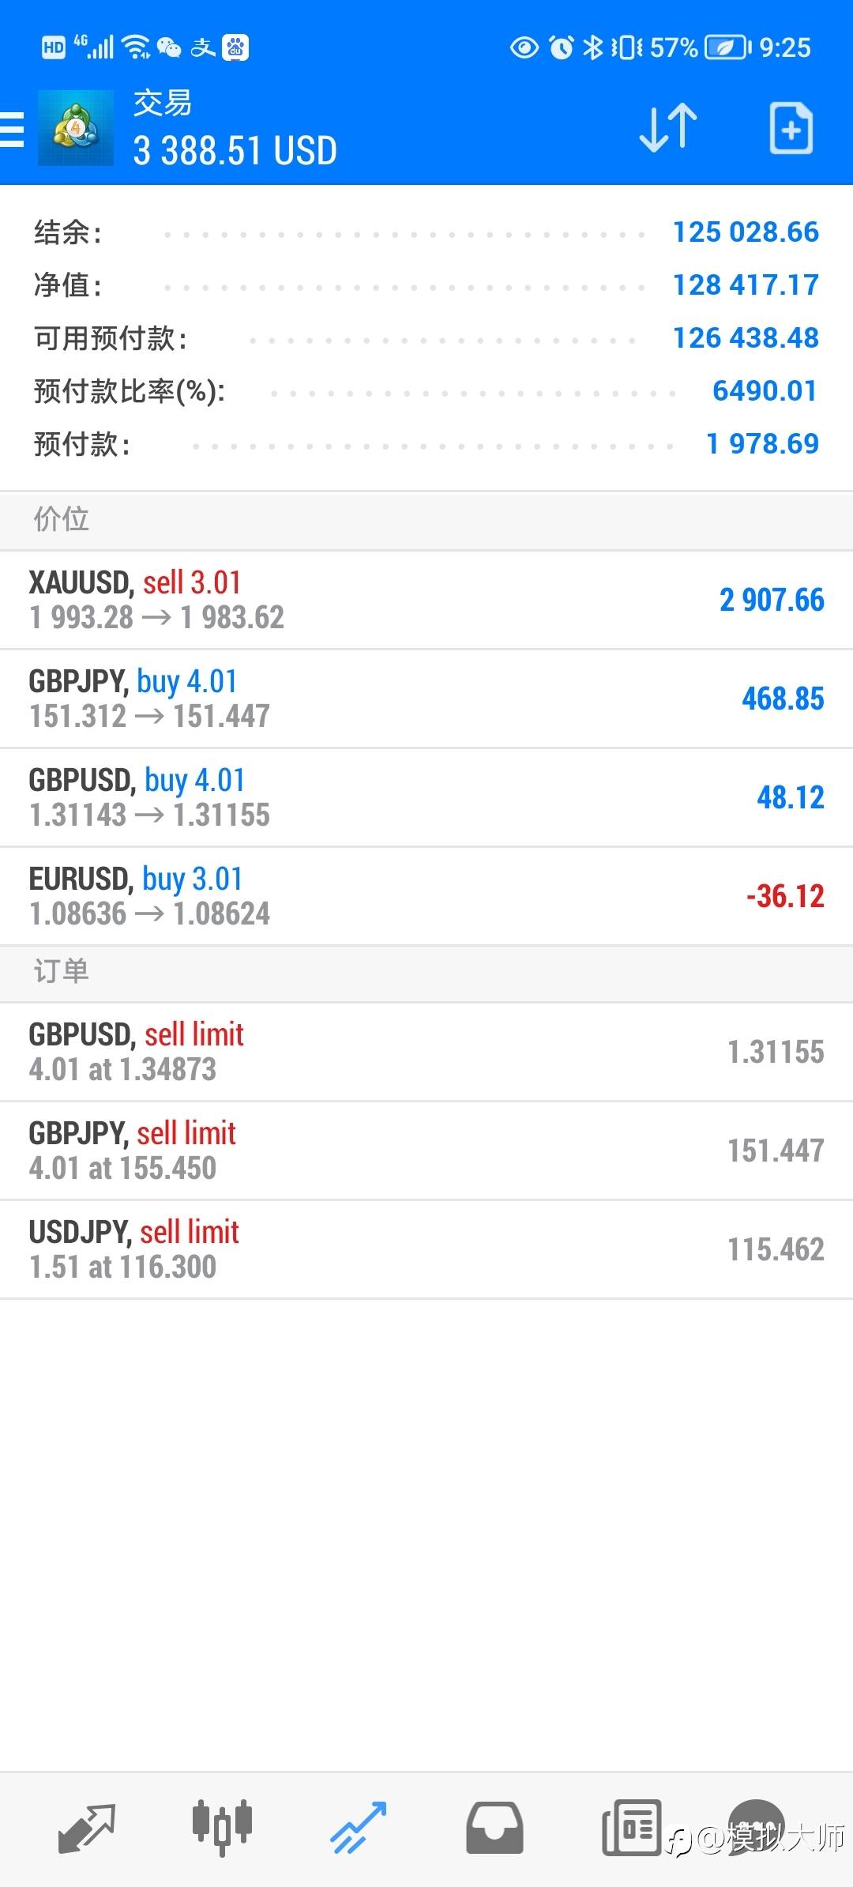853x1887 pixels.
Task: Open the Quotes tab with arrows icon
Action: pyautogui.click(x=87, y=1829)
